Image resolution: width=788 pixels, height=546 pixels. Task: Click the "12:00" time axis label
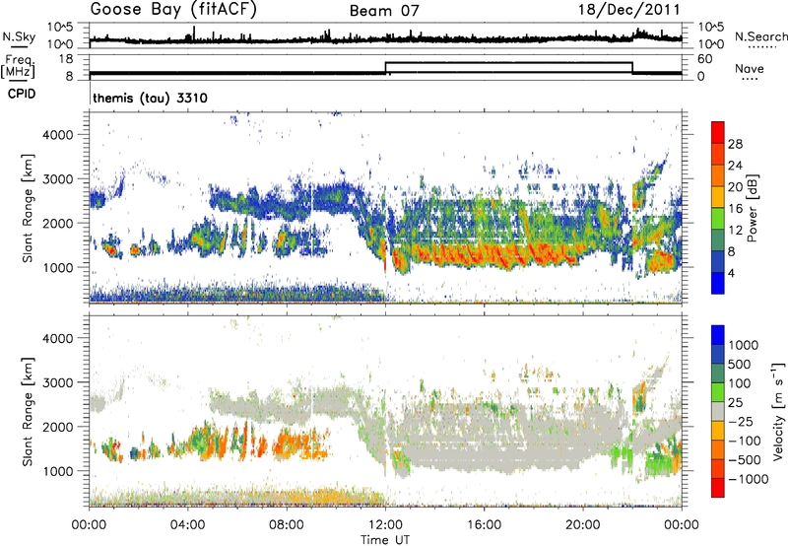pyautogui.click(x=385, y=525)
